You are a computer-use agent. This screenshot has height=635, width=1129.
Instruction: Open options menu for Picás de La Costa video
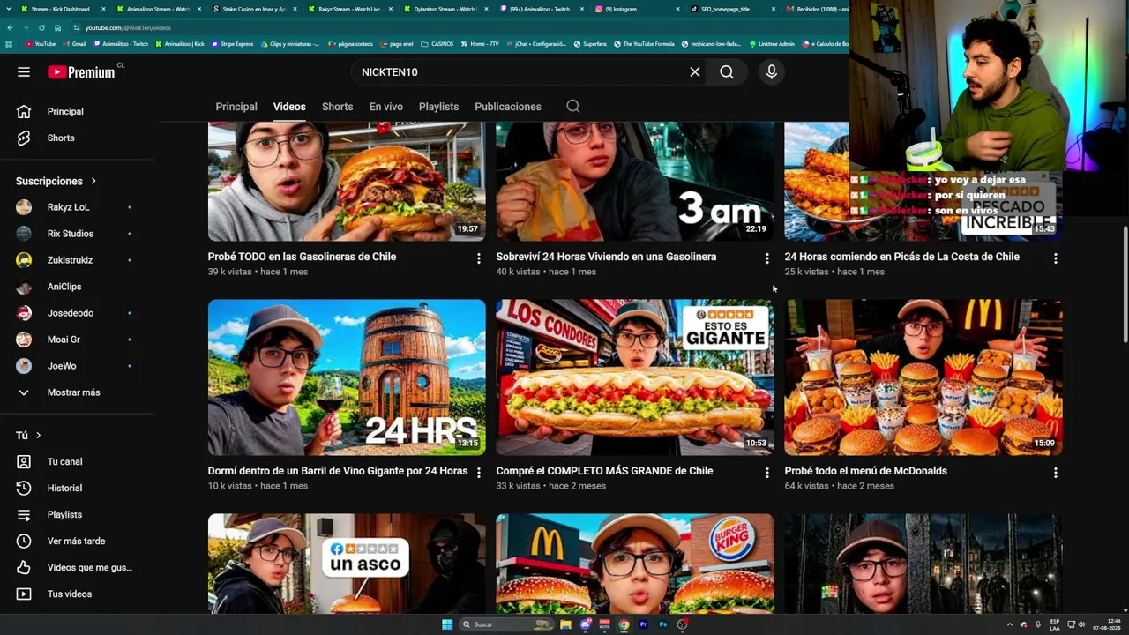pos(1056,258)
